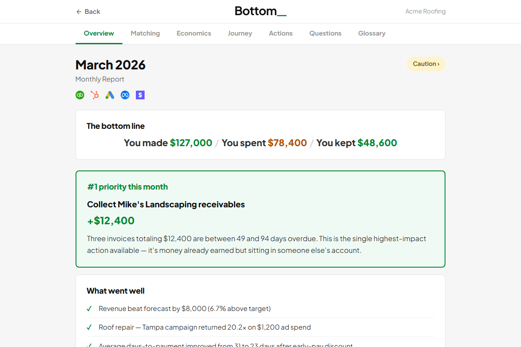521x347 pixels.
Task: Open the Stripe integration icon
Action: 140,95
